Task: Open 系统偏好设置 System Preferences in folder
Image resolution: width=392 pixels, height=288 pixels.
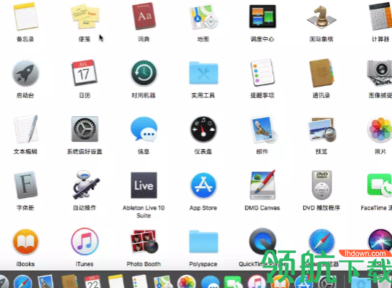Action: [85, 129]
